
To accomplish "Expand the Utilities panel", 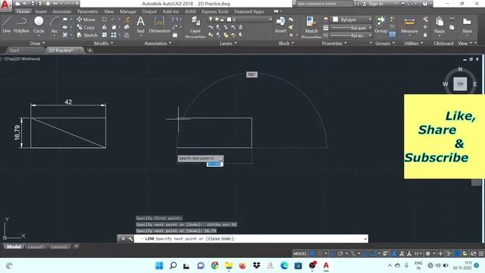I will point(413,43).
